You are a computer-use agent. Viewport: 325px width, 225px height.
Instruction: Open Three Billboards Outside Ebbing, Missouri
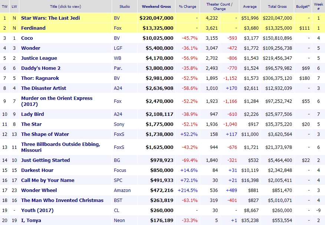pos(60,147)
